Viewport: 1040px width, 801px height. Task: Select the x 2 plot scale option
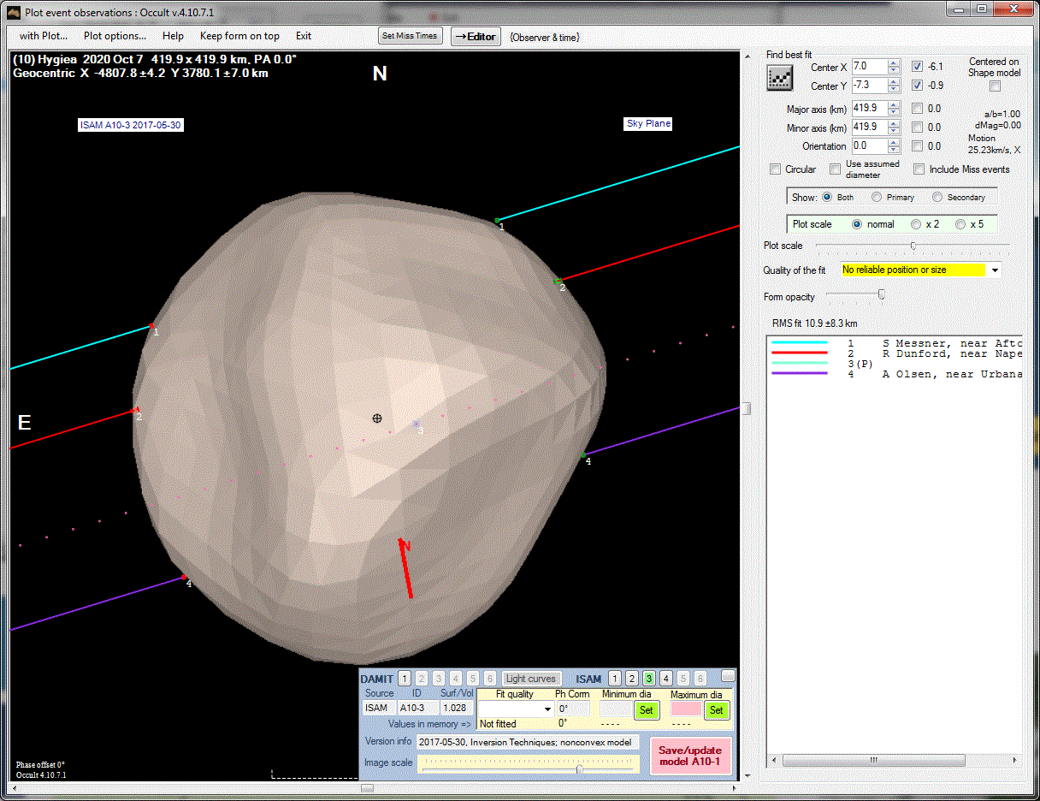click(916, 224)
